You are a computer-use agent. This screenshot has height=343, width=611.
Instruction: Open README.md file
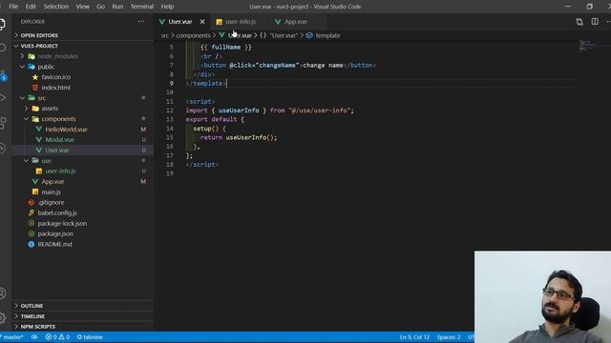coord(55,244)
